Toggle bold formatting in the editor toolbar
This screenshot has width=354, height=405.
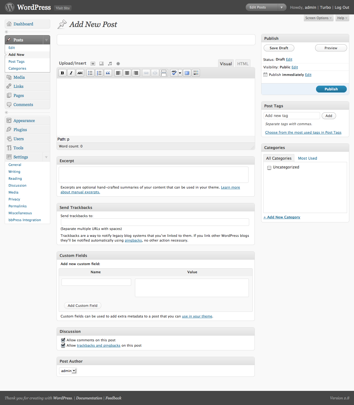(x=62, y=73)
